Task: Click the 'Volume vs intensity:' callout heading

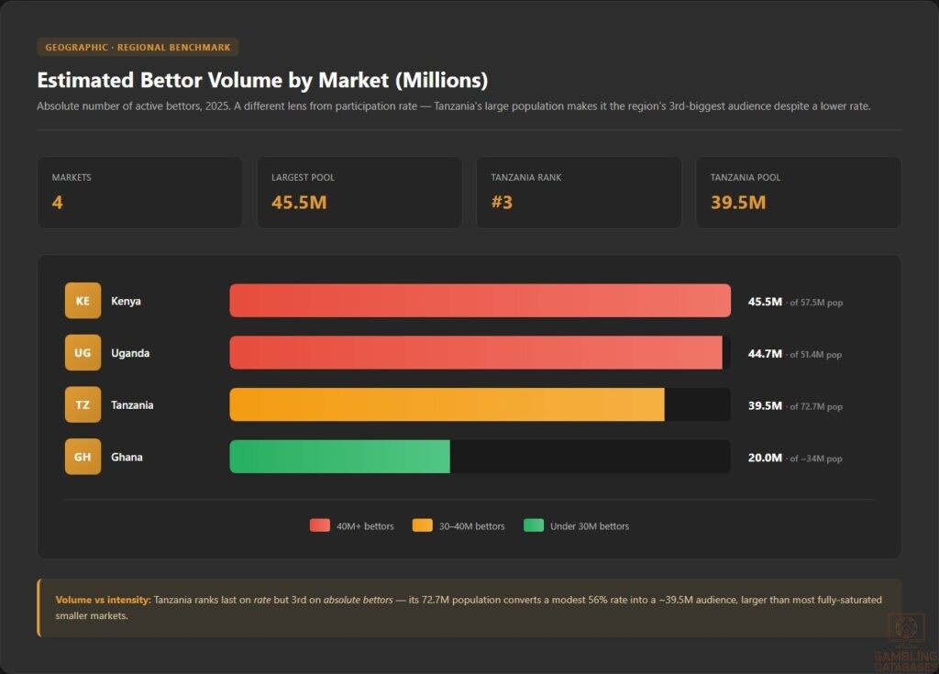Action: [103, 600]
